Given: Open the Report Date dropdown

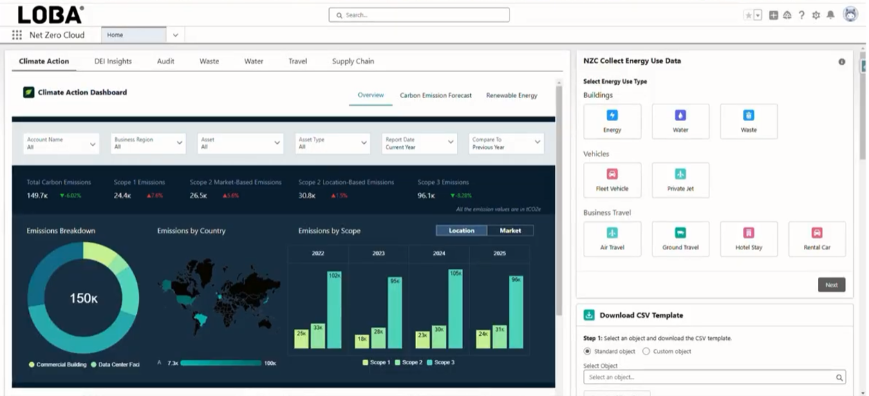Looking at the screenshot, I should [420, 143].
